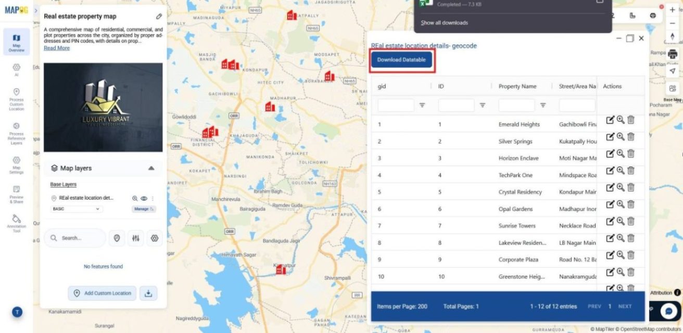
Task: Switch to the Map Overview tab
Action: [16, 42]
